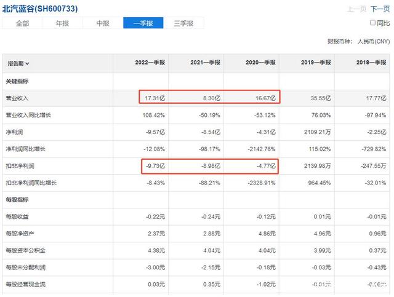Select the 2018一季报 column header
The height and width of the screenshot is (297, 394).
(371, 62)
